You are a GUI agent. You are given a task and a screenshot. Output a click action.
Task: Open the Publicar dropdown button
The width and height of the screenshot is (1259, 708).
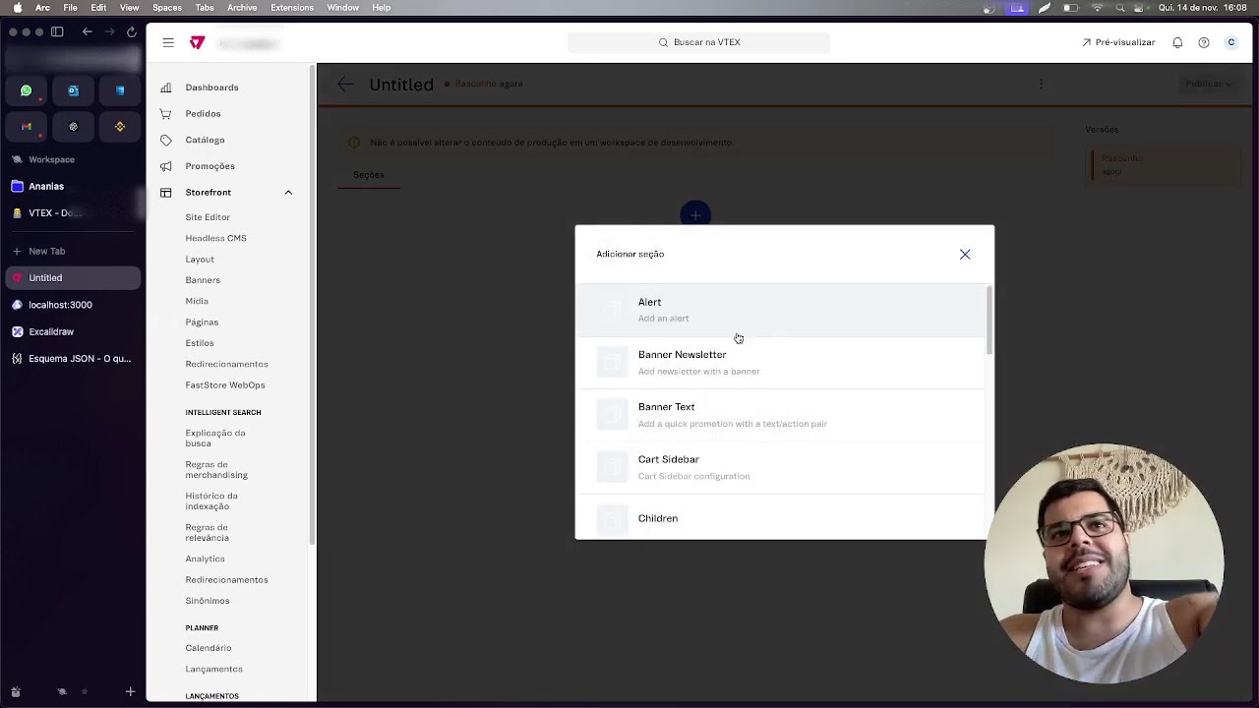(1209, 84)
